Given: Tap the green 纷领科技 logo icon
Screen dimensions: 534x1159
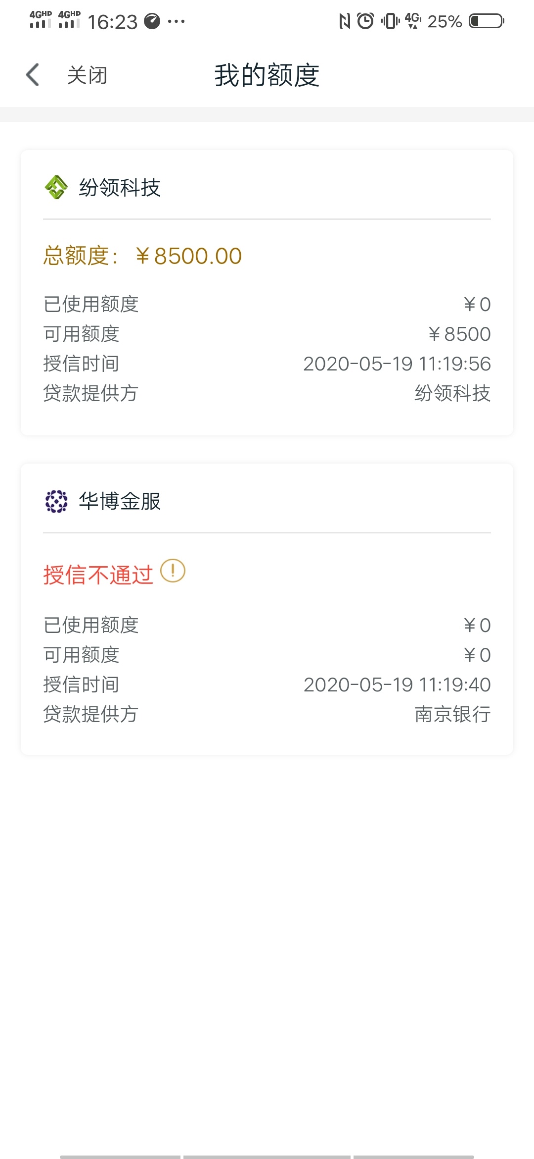Looking at the screenshot, I should [x=56, y=188].
